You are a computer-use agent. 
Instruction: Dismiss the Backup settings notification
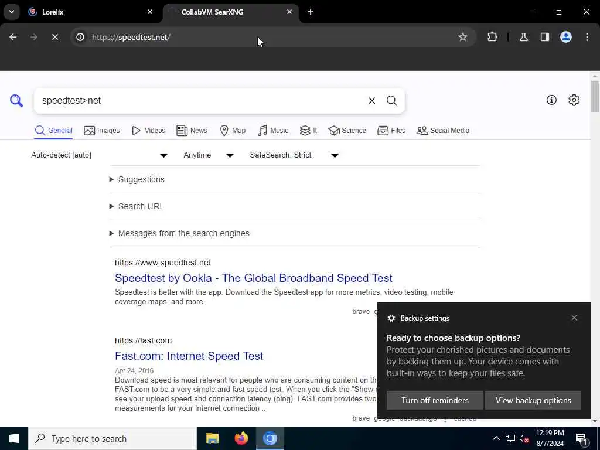tap(574, 318)
